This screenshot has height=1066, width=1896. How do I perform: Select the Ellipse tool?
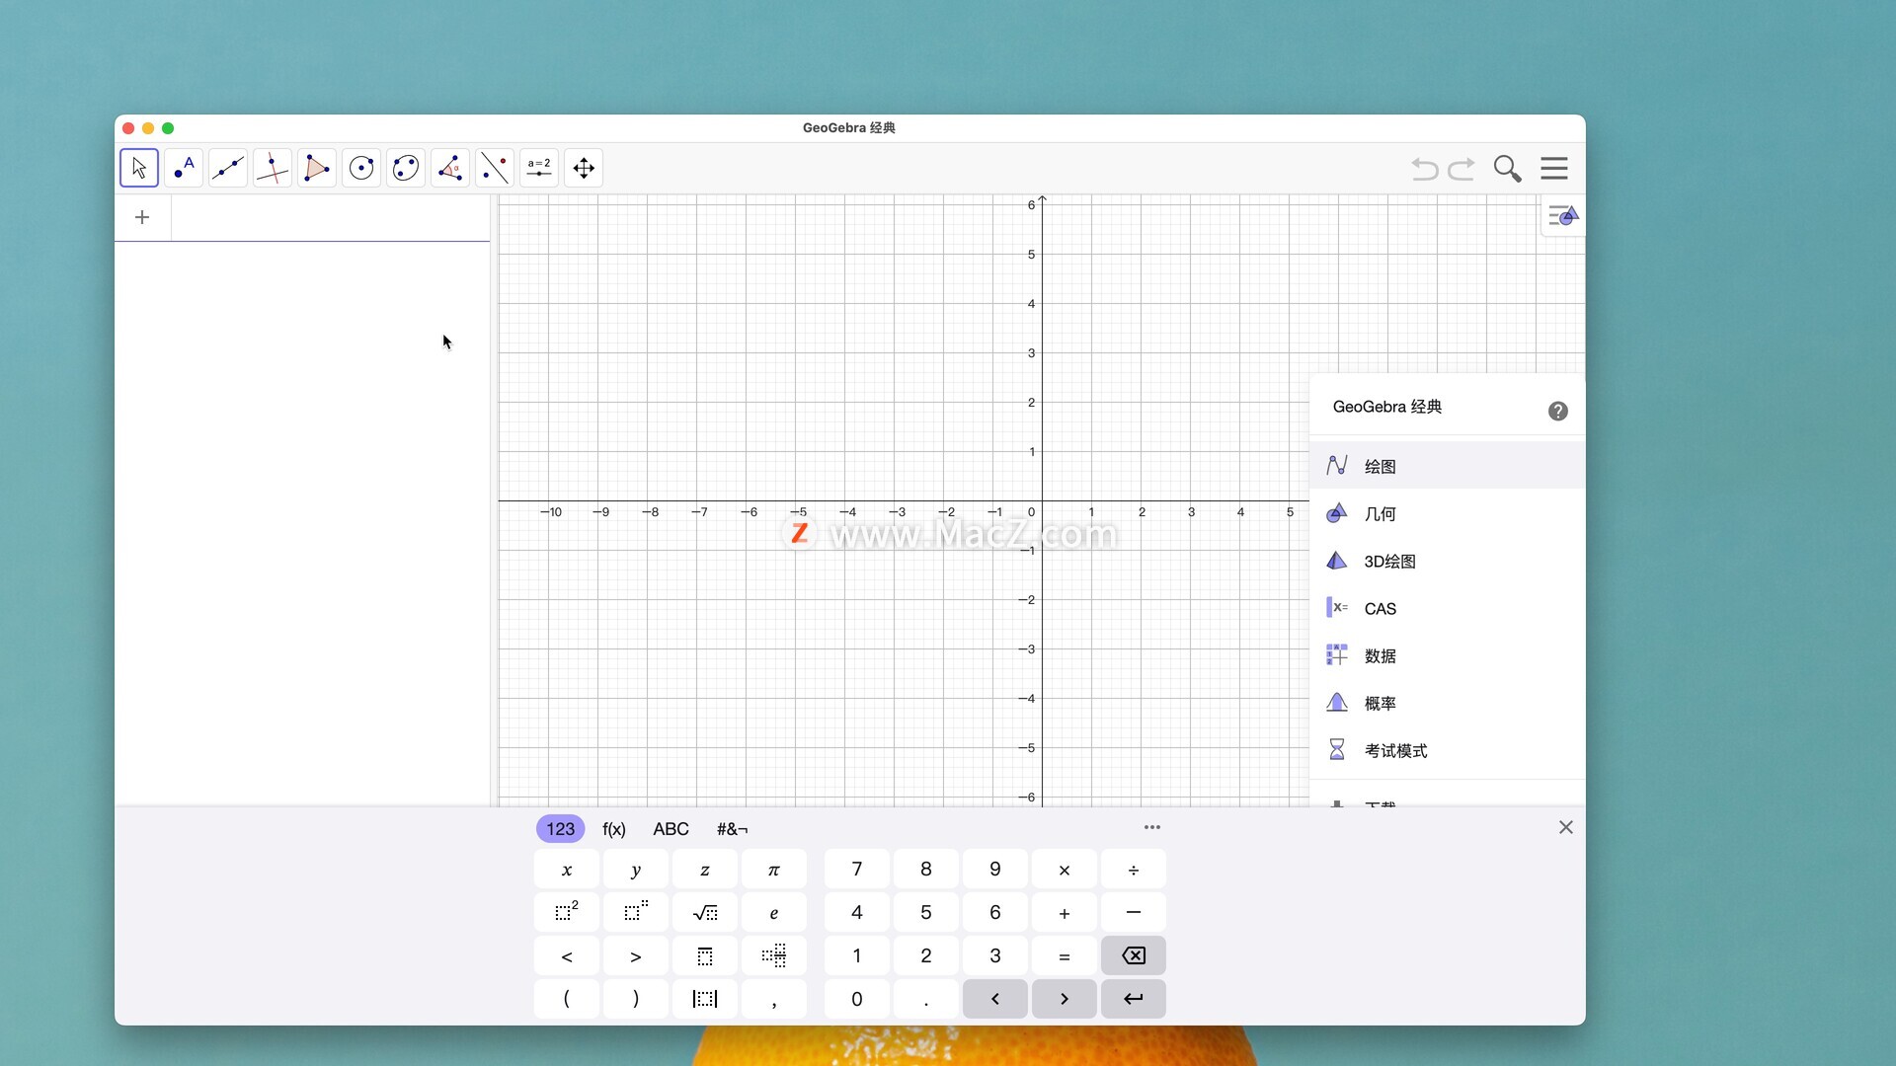pos(406,168)
